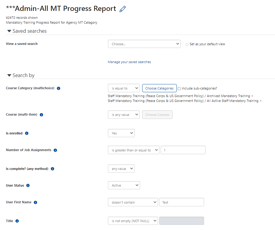The width and height of the screenshot is (275, 230).
Task: Click the info icon next to Is enrolled
Action: tap(27, 134)
